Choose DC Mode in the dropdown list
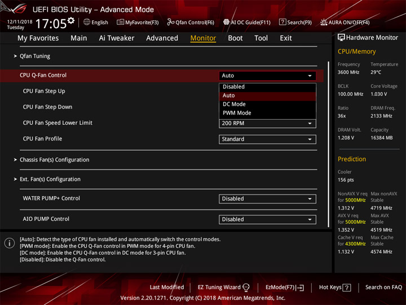 point(267,104)
